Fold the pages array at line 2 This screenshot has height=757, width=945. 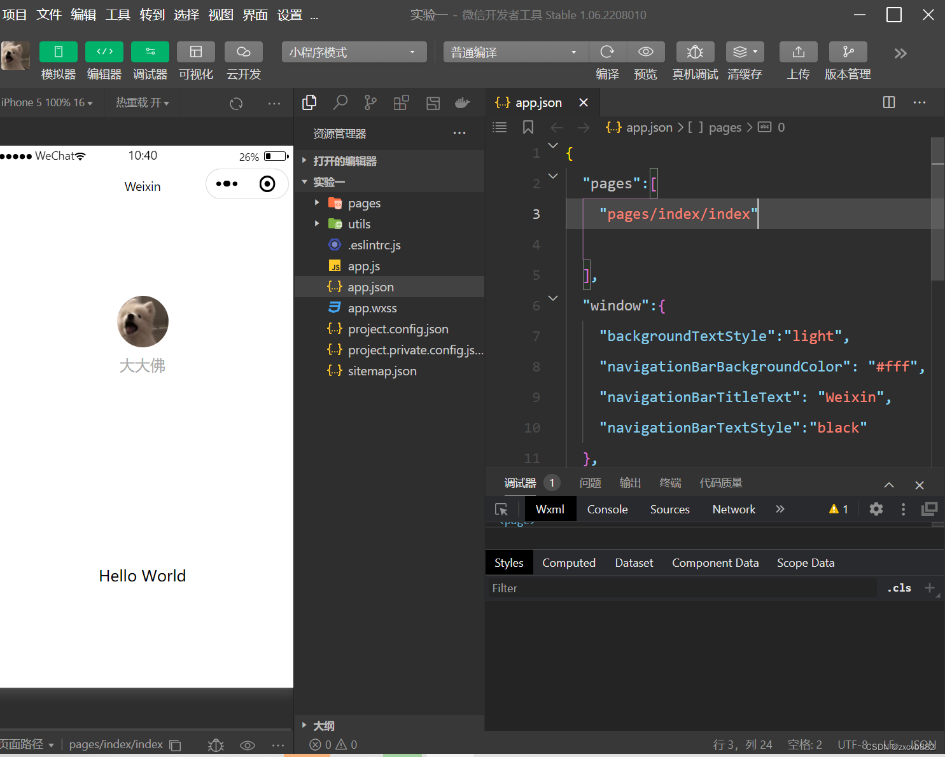coord(553,176)
